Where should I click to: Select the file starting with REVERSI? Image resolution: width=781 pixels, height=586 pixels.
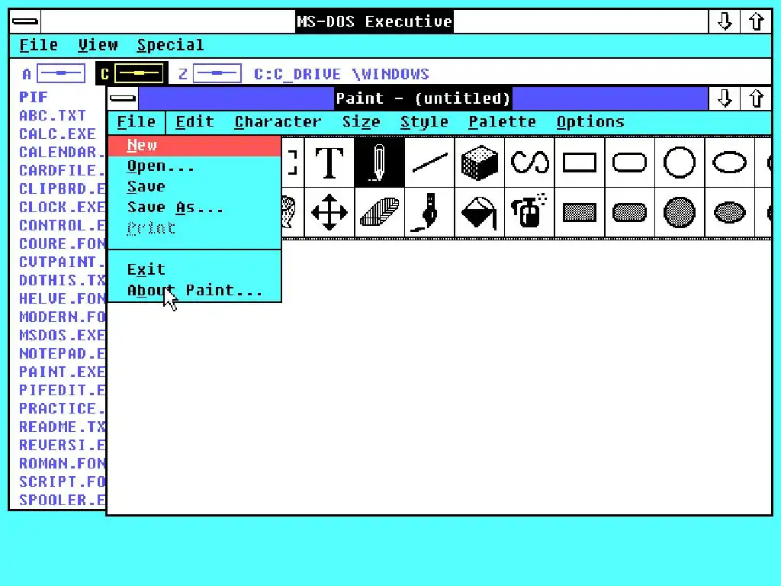click(62, 445)
